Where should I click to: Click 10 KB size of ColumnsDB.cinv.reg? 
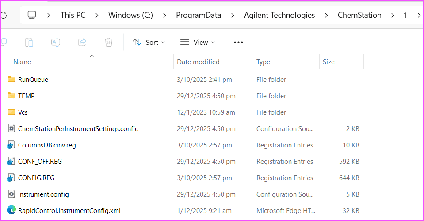351,145
